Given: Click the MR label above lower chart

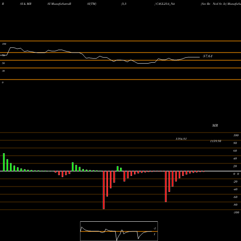Looking at the screenshot, I should point(215,125).
